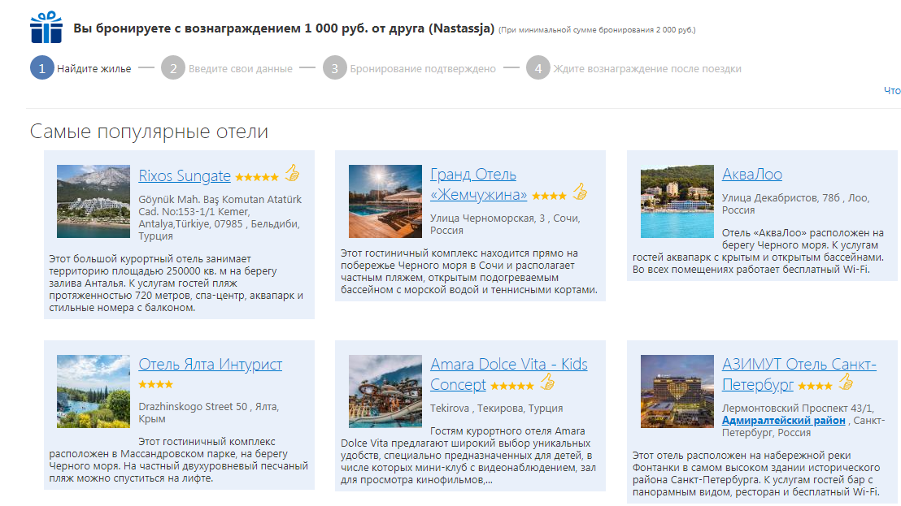
Task: Click the Rixos Sungate description paragraph
Action: (x=176, y=283)
